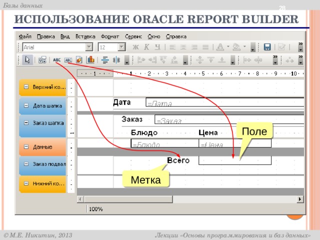
Task: Click into the font size 12 field
Action: (x=108, y=47)
